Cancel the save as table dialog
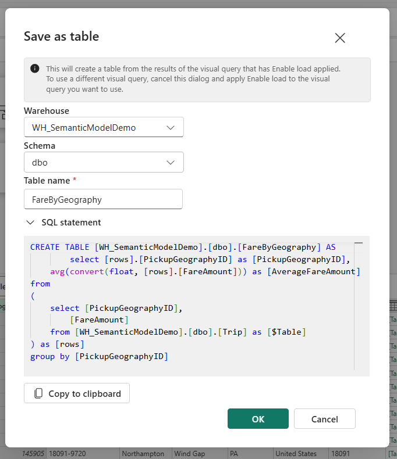 tap(324, 419)
